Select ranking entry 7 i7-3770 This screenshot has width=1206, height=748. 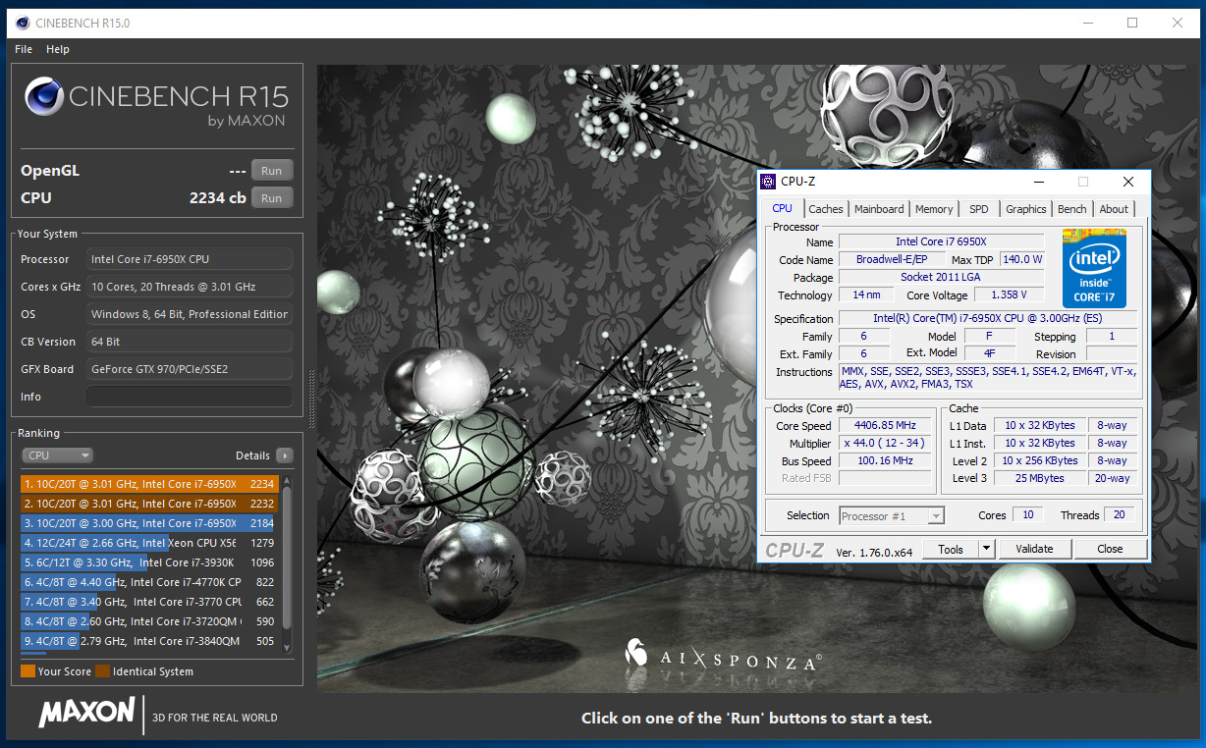pos(149,602)
